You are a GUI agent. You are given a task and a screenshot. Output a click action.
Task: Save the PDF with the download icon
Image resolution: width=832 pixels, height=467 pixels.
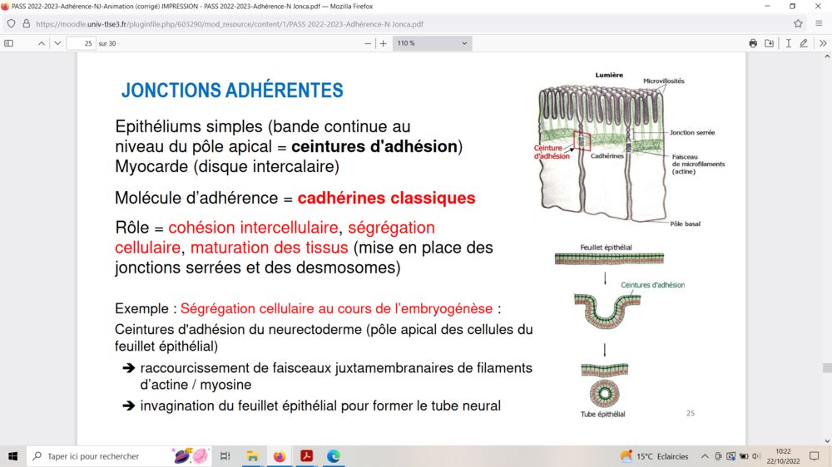tap(770, 43)
